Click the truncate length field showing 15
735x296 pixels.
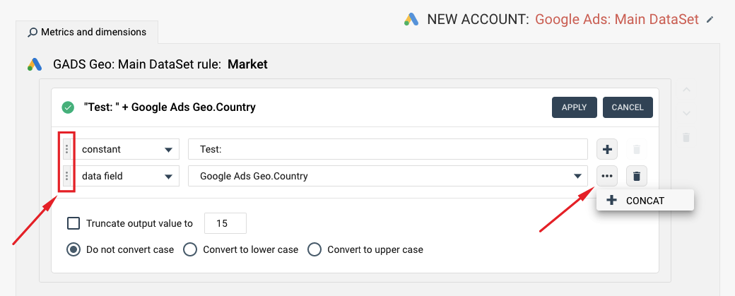(225, 223)
